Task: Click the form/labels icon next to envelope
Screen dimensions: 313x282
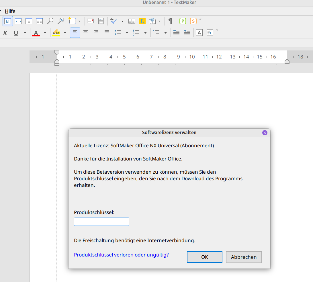Action: click(101, 21)
